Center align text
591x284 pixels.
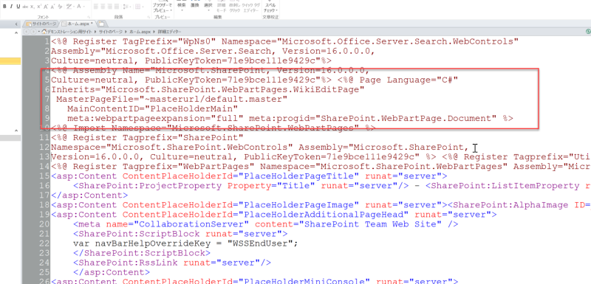(103, 7)
